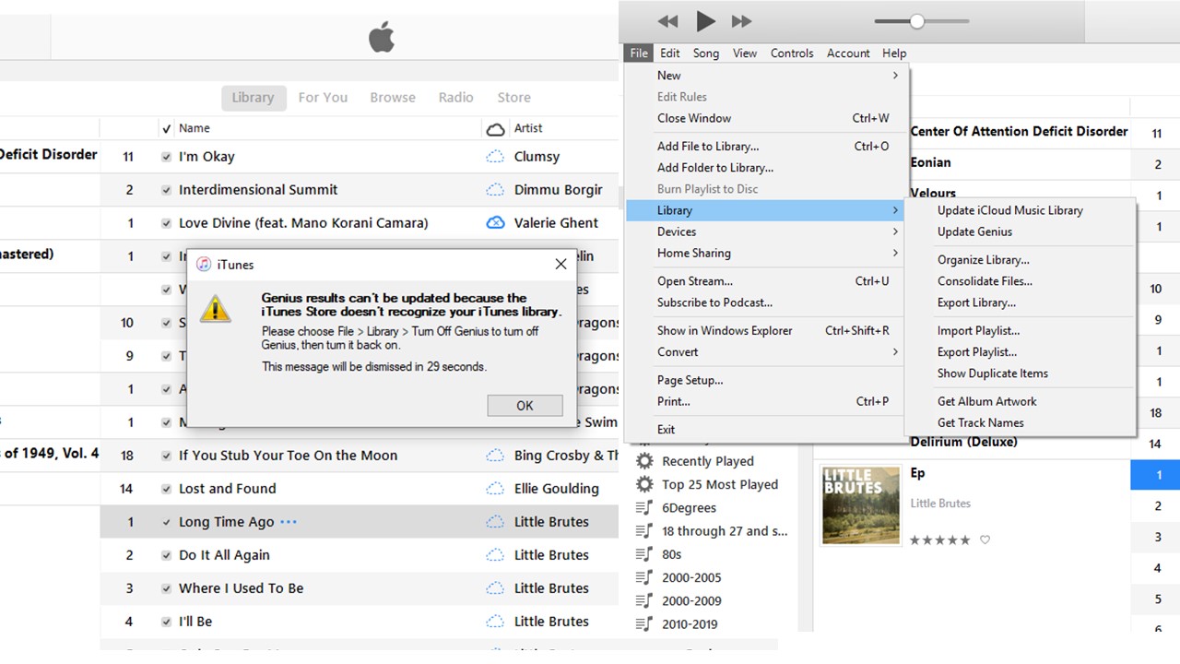Screen dimensions: 1180x664
Task: Skip to the previous track
Action: (x=668, y=21)
